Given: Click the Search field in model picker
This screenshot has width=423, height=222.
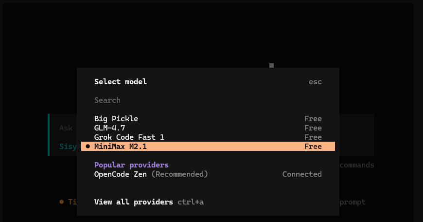Looking at the screenshot, I should (107, 100).
